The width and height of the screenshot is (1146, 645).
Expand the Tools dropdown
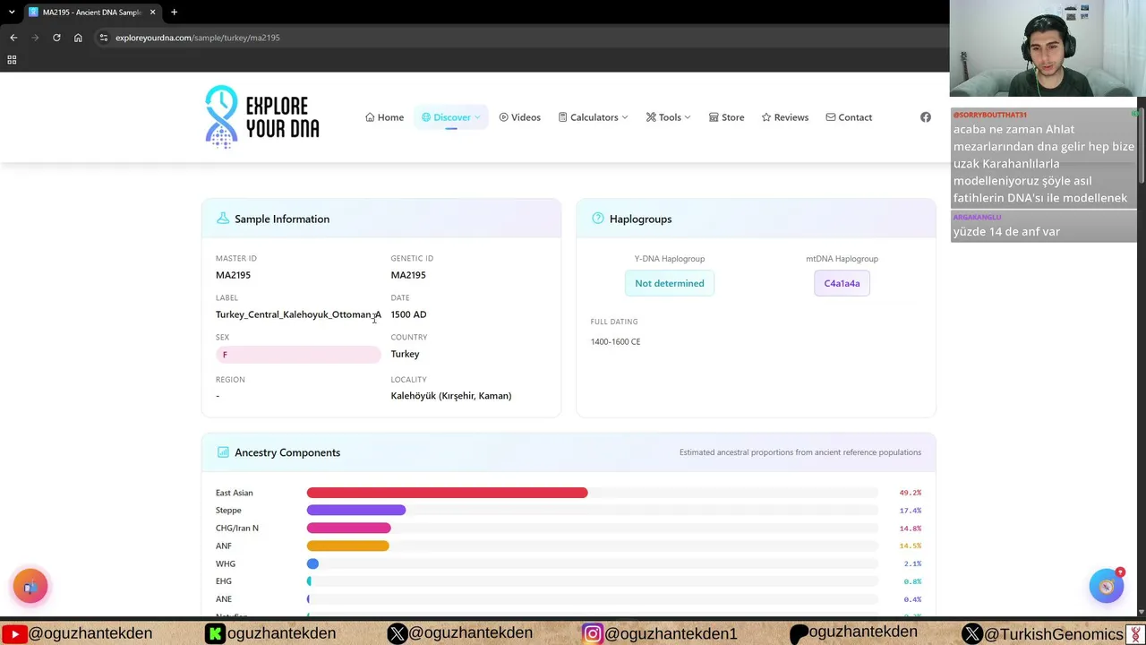coord(668,117)
